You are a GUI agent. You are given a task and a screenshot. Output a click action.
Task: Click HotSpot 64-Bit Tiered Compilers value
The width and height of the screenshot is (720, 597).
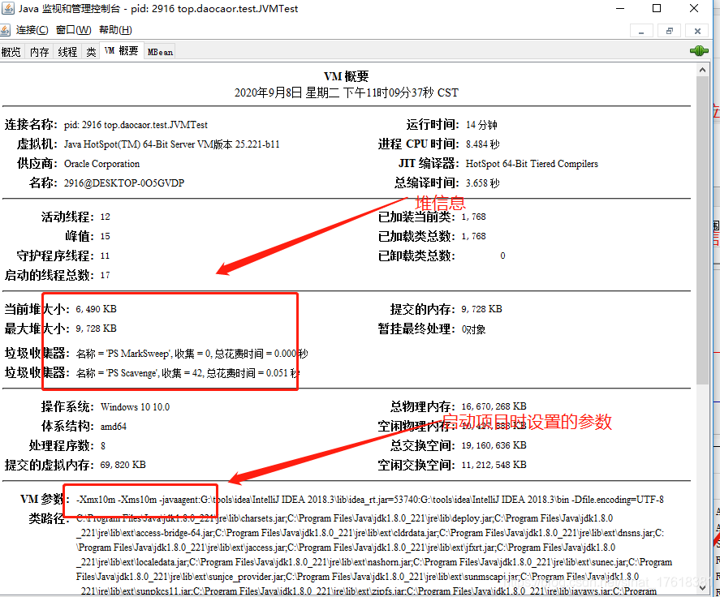532,164
